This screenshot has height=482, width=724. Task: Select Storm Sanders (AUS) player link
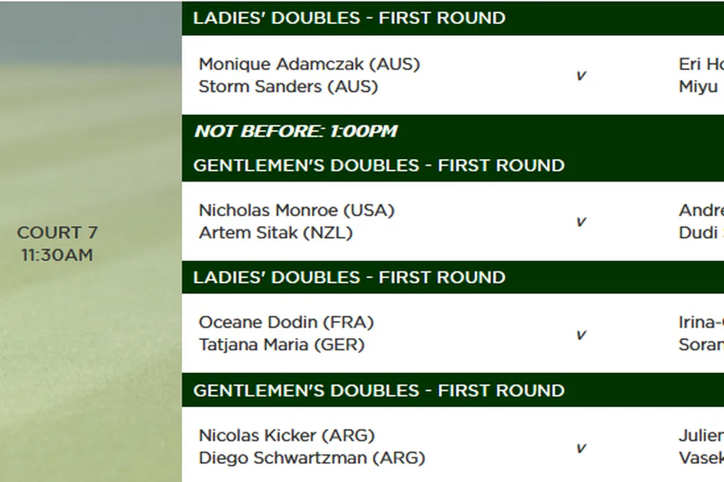[288, 87]
